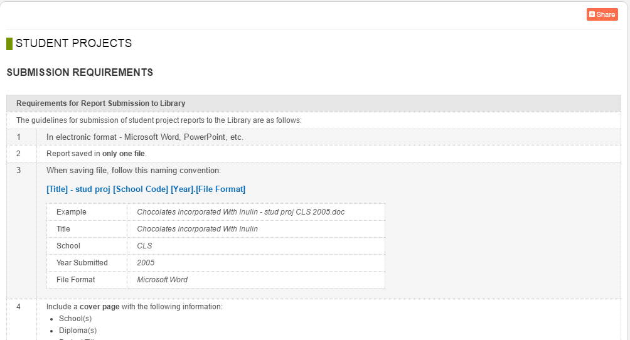Click the Requirements for Report Submission header
Image resolution: width=630 pixels, height=340 pixels.
[x=313, y=104]
